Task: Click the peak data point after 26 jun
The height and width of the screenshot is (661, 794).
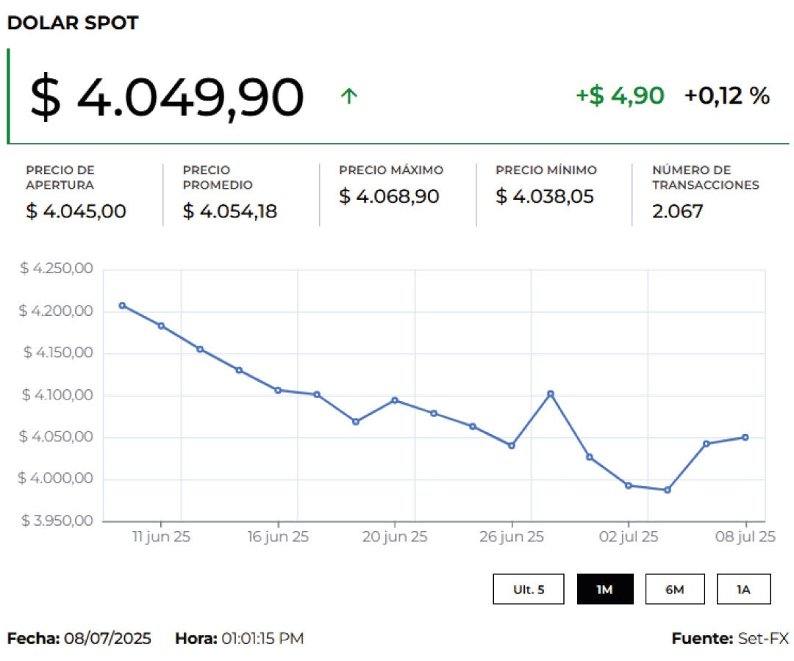Action: 551,394
